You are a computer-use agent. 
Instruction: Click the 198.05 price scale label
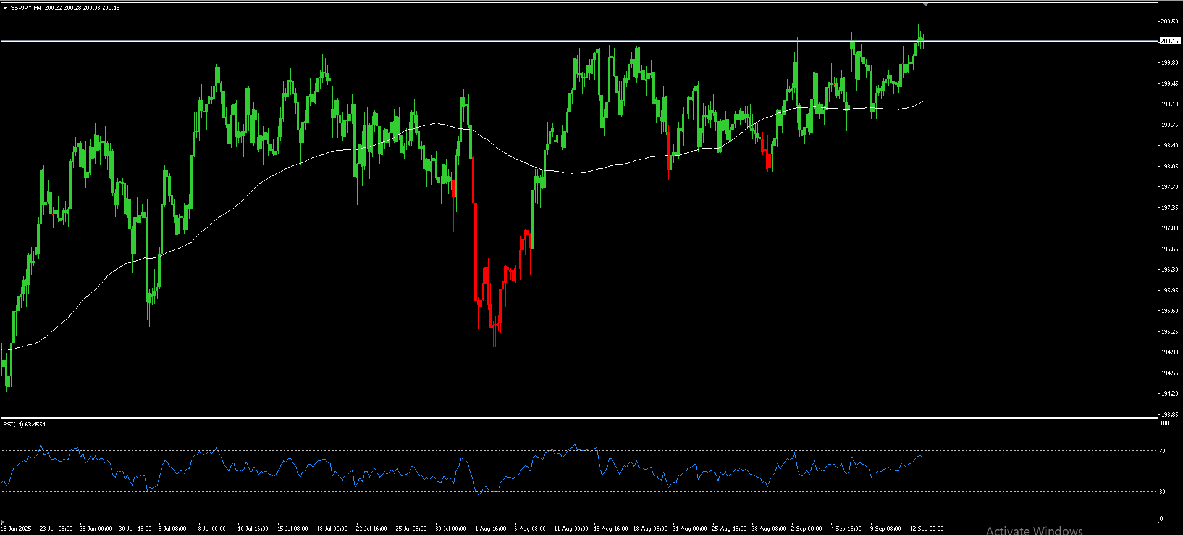(1169, 167)
